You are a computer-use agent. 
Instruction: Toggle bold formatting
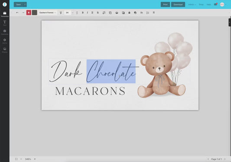click(x=83, y=13)
